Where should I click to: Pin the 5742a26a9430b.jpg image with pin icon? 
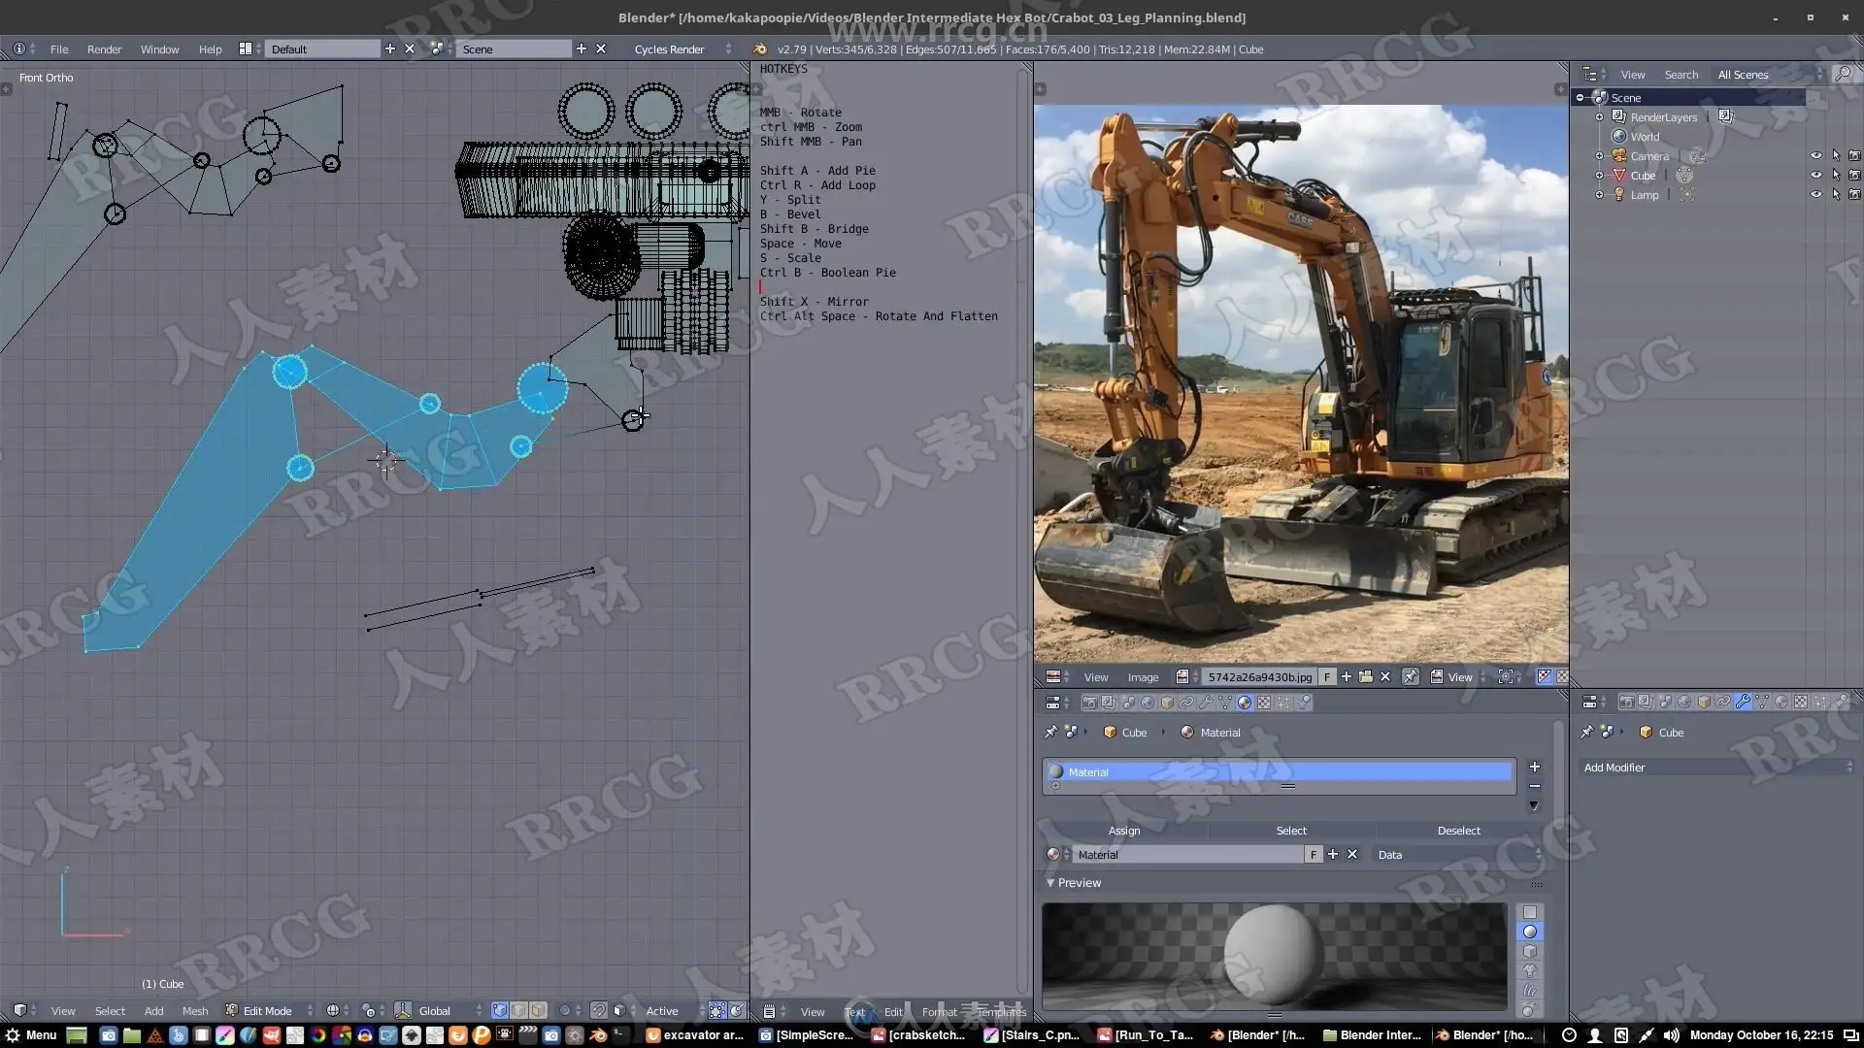click(x=1411, y=677)
